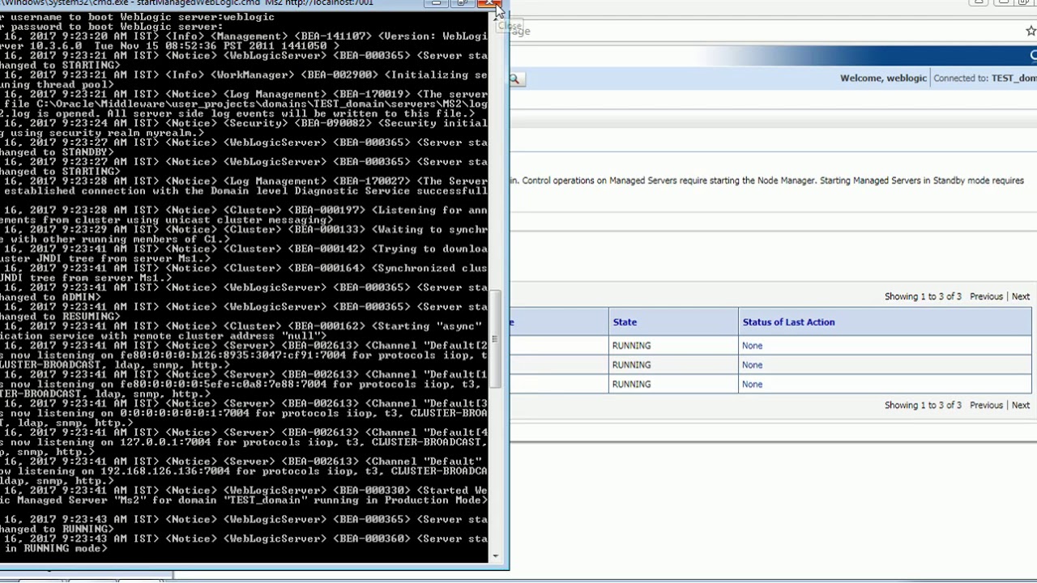Click the Connected to TEST_domain label
1037x583 pixels.
click(984, 79)
